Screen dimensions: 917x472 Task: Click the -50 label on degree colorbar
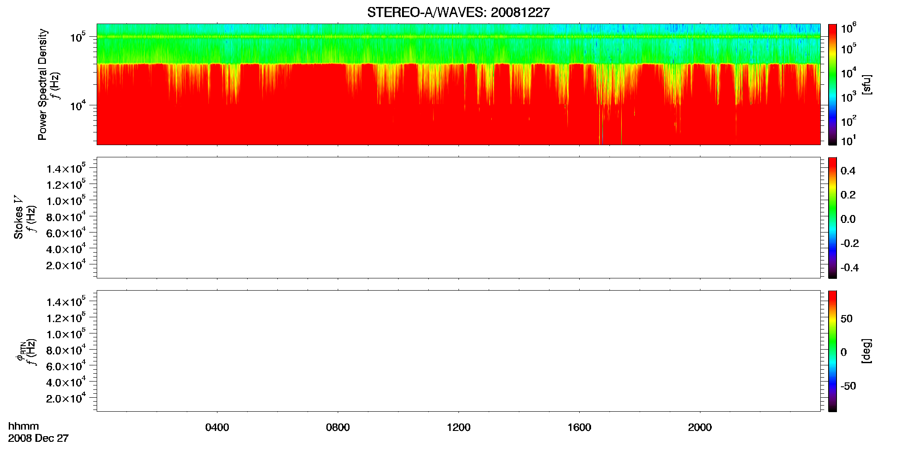[848, 386]
